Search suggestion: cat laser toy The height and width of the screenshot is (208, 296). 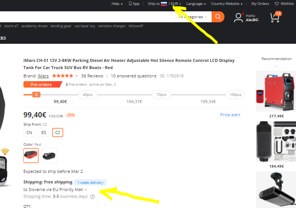point(85,26)
